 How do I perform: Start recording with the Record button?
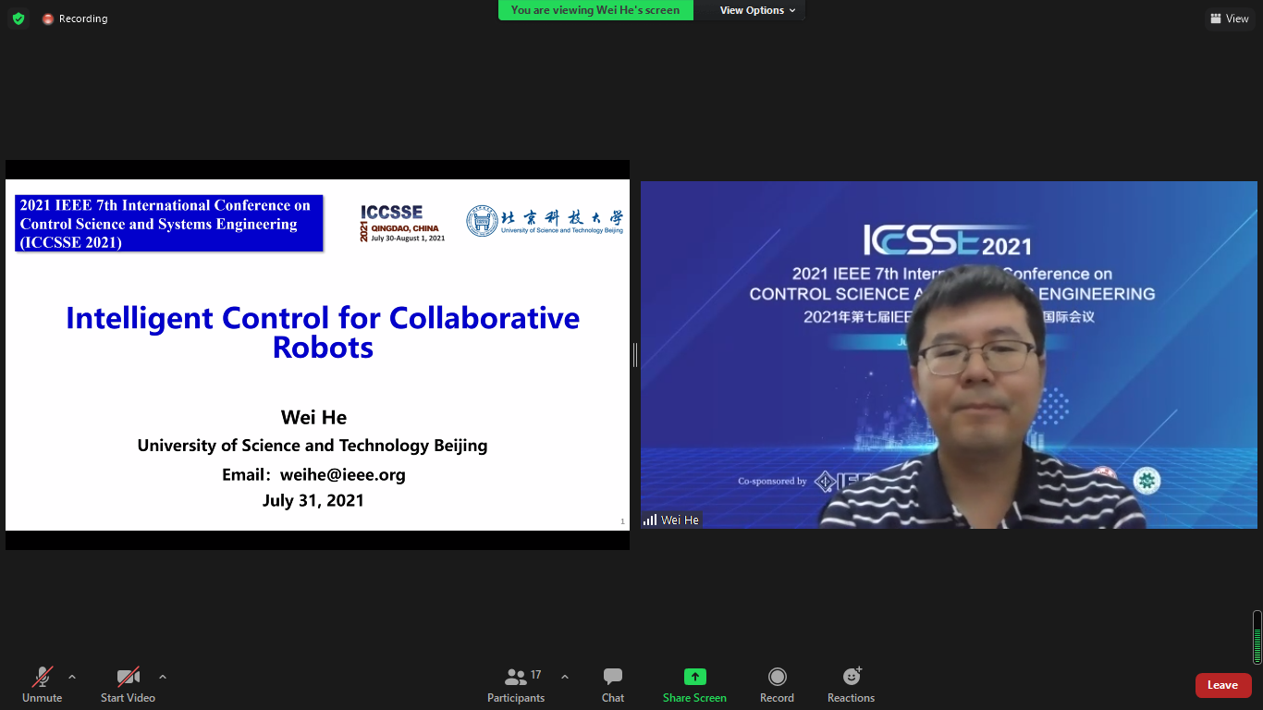tap(777, 685)
